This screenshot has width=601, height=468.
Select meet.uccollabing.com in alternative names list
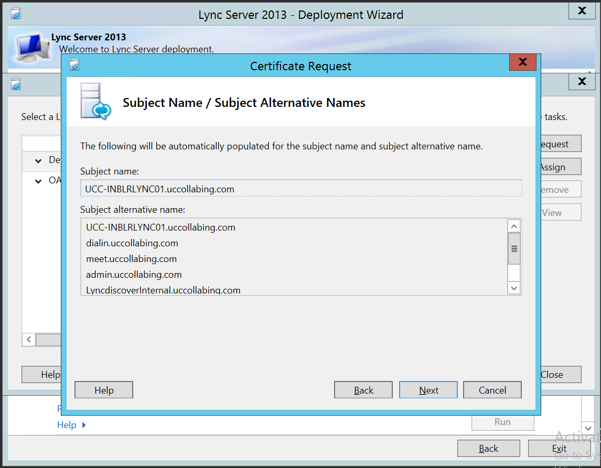pos(131,259)
